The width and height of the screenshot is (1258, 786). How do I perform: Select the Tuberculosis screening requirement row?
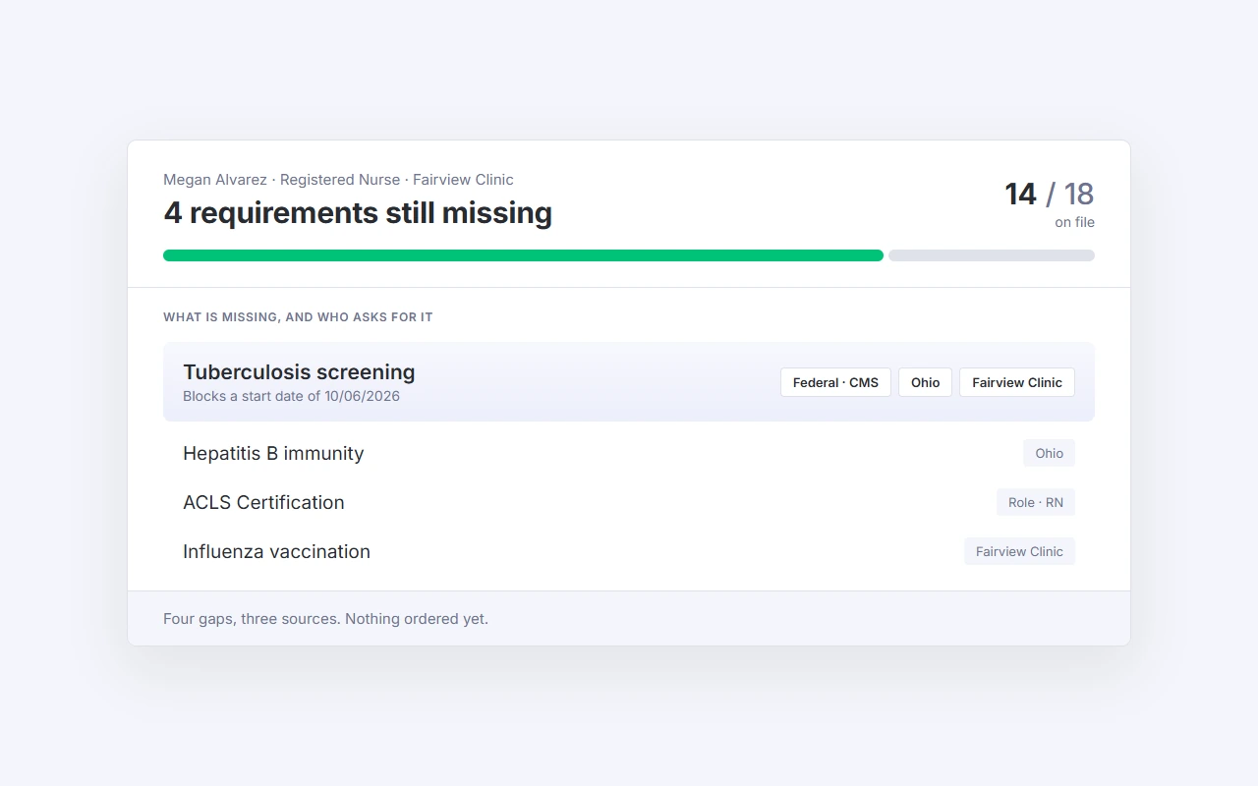pos(629,381)
